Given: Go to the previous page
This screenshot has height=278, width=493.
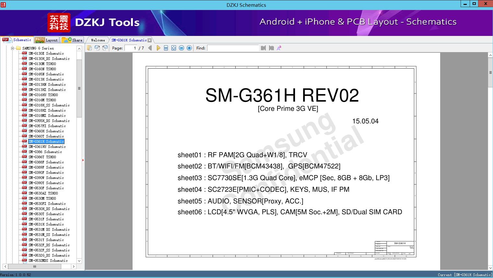Looking at the screenshot, I should pyautogui.click(x=150, y=48).
